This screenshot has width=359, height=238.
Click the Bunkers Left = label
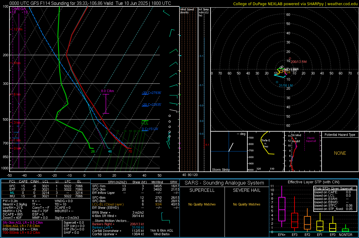[x=102, y=227]
